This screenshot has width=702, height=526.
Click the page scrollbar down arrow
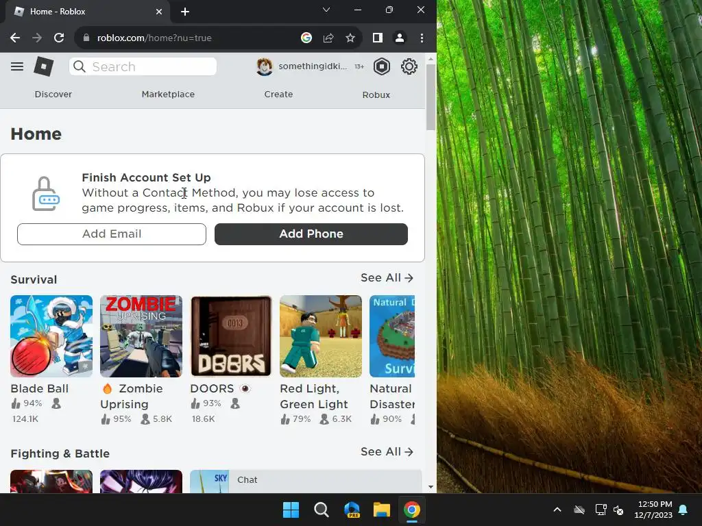pyautogui.click(x=431, y=487)
